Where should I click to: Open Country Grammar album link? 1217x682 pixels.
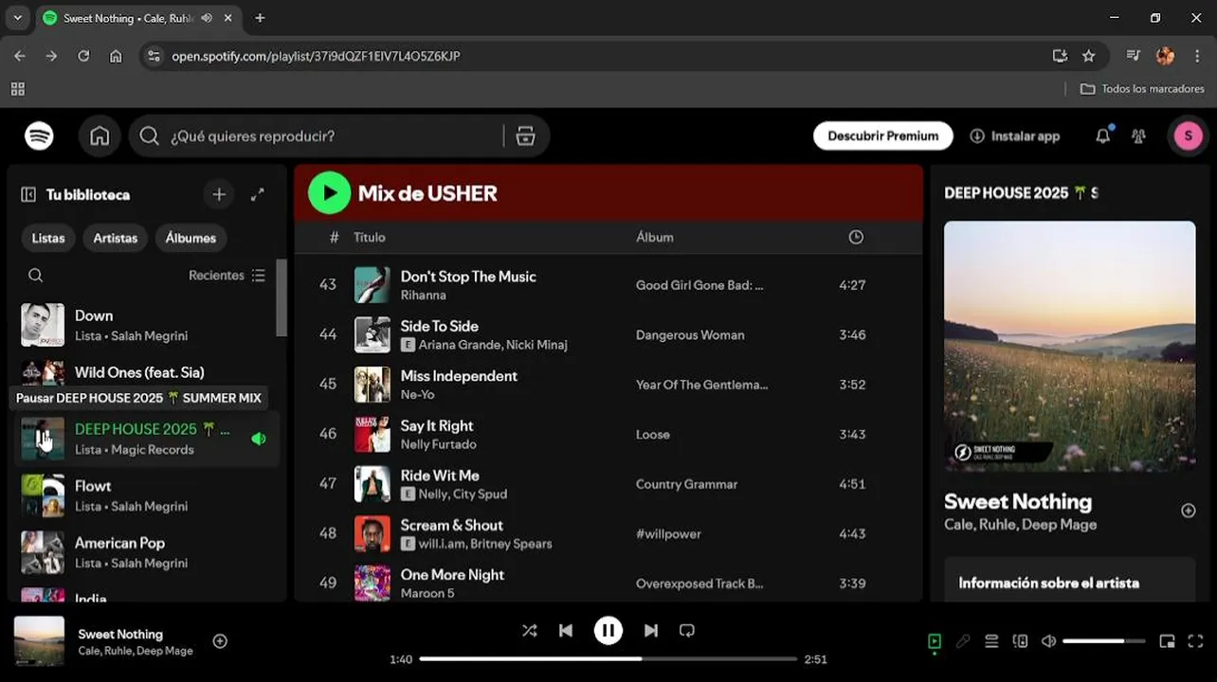click(x=686, y=484)
